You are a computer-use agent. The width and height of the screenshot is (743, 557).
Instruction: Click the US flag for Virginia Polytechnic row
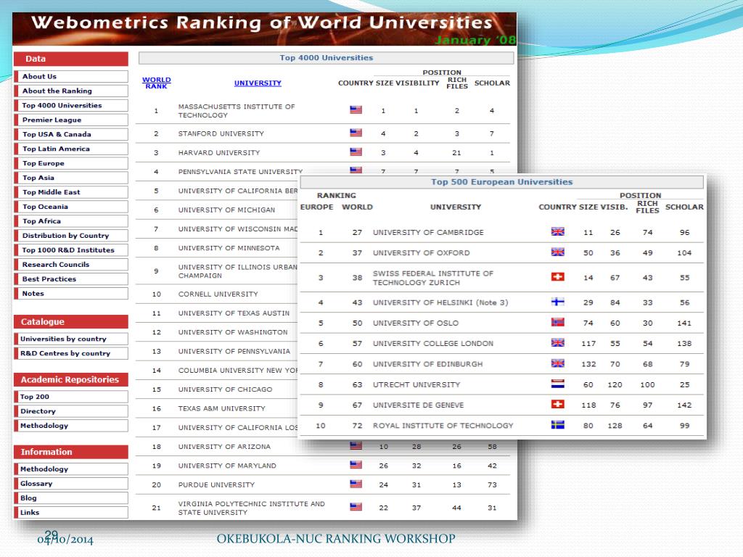356,507
